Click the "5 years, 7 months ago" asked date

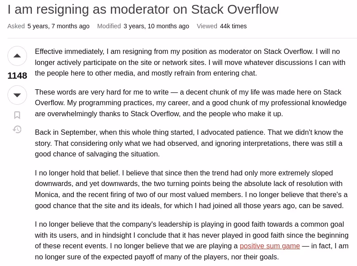click(58, 26)
